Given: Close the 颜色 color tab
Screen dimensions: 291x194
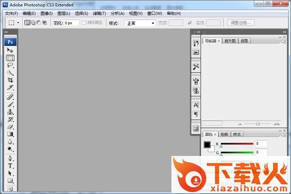Looking at the screenshot, I should 215,134.
